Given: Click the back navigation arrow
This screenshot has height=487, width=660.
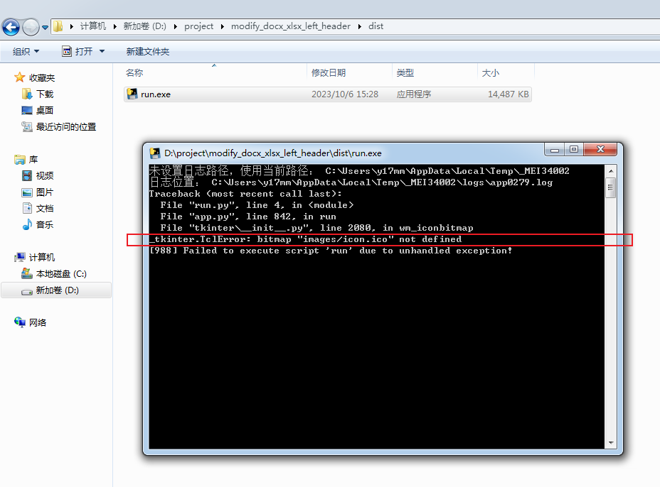Looking at the screenshot, I should click(x=11, y=26).
